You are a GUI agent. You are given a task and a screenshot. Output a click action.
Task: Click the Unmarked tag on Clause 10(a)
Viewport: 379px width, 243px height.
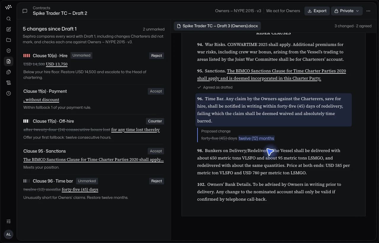pyautogui.click(x=81, y=55)
